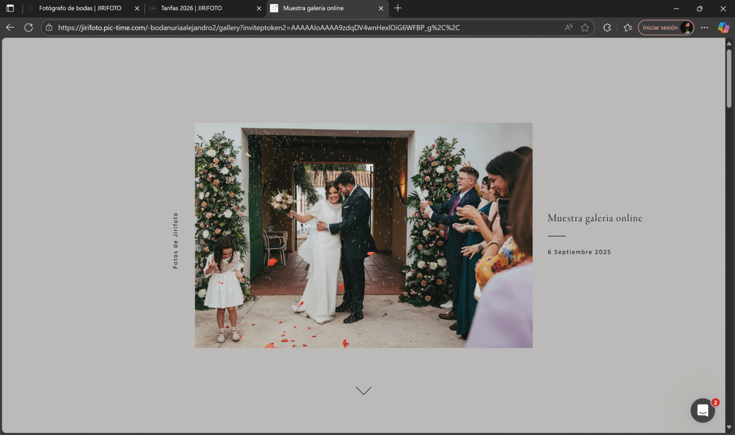Click the scrollbar down arrow

pyautogui.click(x=729, y=427)
